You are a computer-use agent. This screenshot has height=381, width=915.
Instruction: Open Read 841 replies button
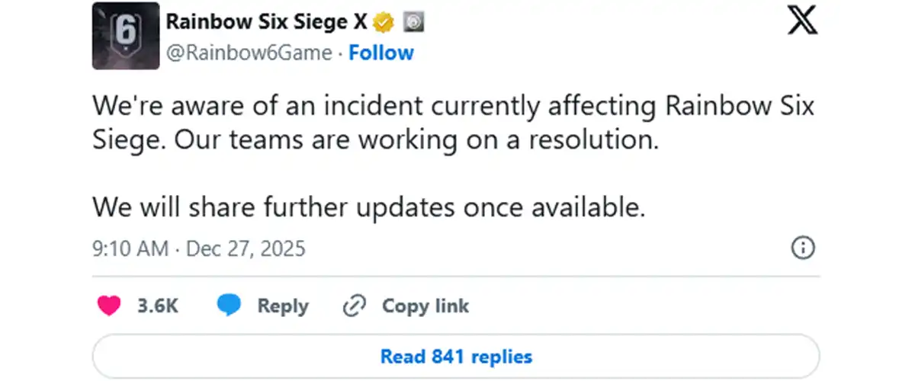[456, 356]
